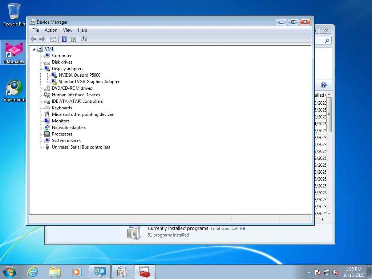Open Internet Explorer from the taskbar
This screenshot has height=279, width=372.
click(32, 272)
